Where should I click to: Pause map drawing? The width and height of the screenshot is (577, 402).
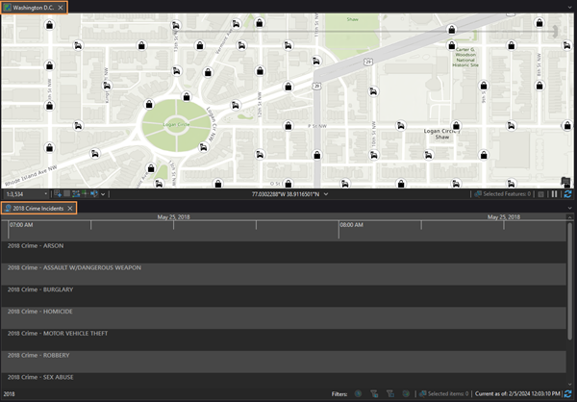555,194
